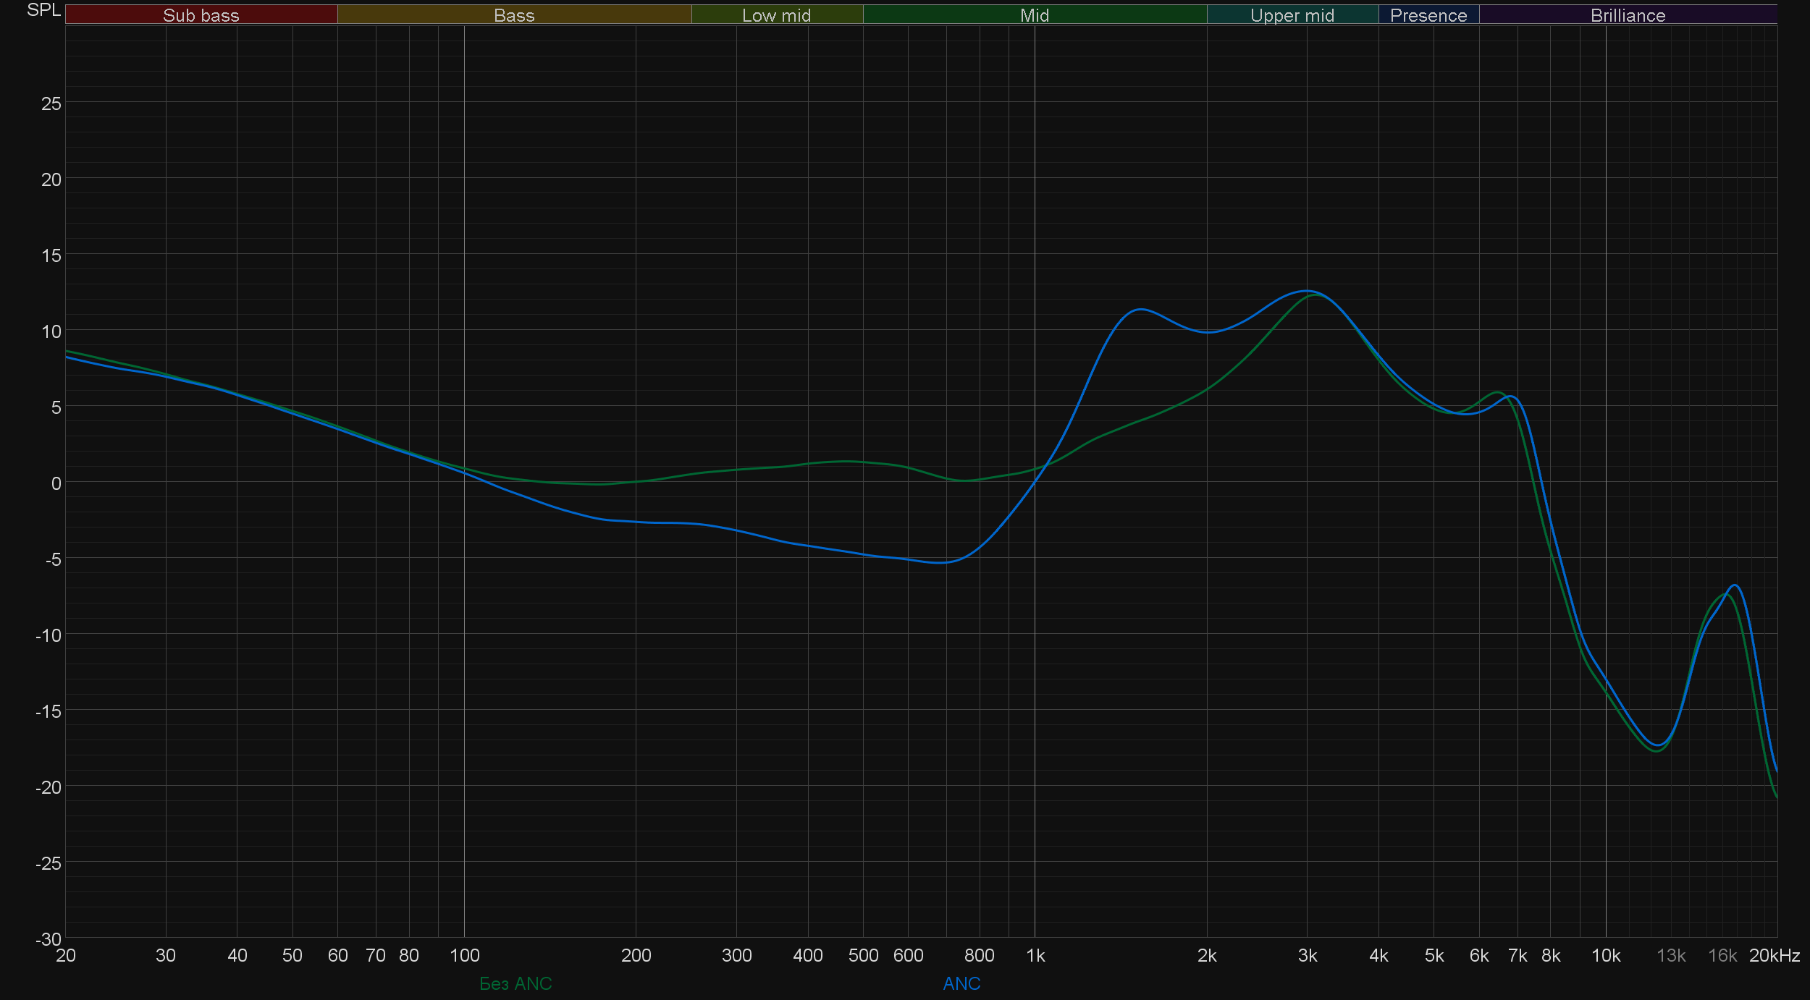Click the SPL axis label
This screenshot has width=1810, height=1000.
click(x=43, y=10)
